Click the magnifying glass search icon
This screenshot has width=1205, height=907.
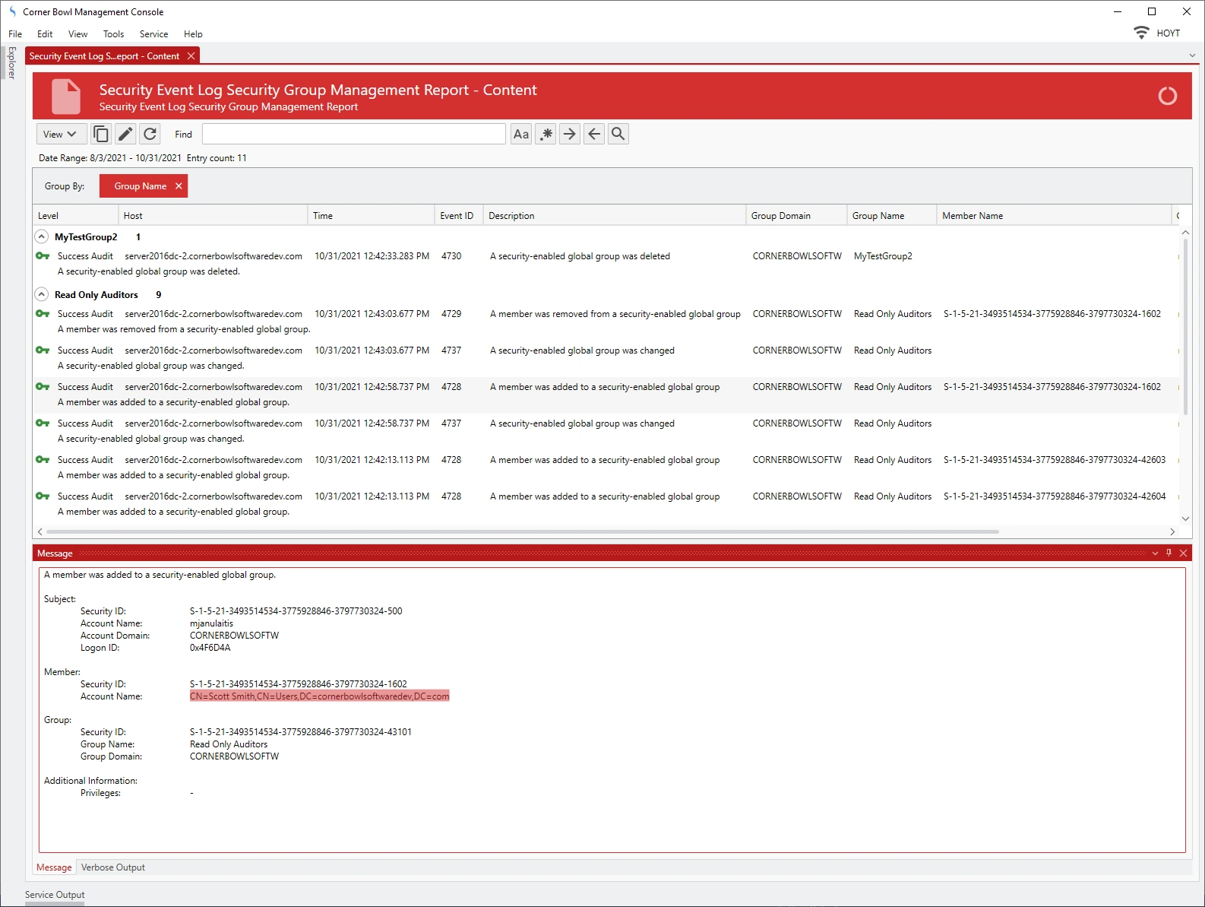click(618, 135)
